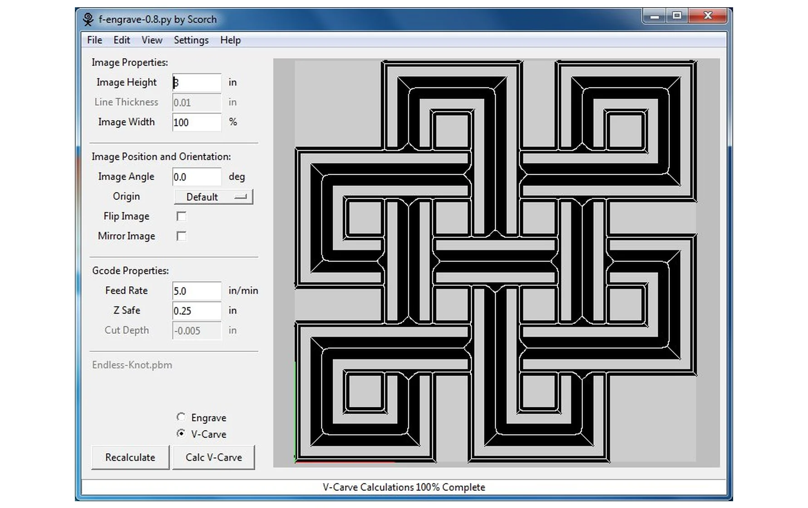The height and width of the screenshot is (508, 808).
Task: Open the Origin dropdown set to Default
Action: point(213,197)
